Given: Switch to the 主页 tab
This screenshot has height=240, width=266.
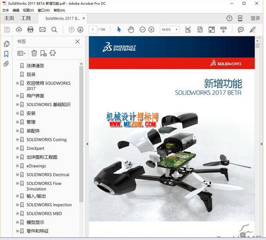Looking at the screenshot, I should 9,18.
